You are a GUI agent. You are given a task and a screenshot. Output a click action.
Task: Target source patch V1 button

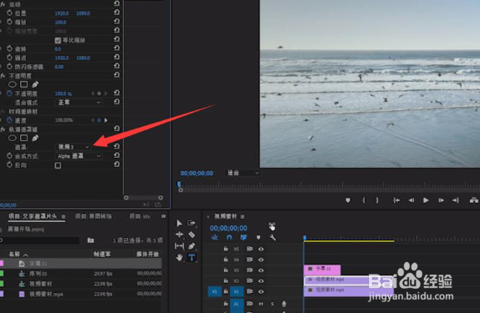point(214,291)
